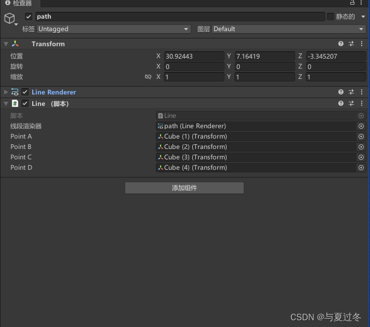The width and height of the screenshot is (370, 327).
Task: Click the Point D property label
Action: 21,167
